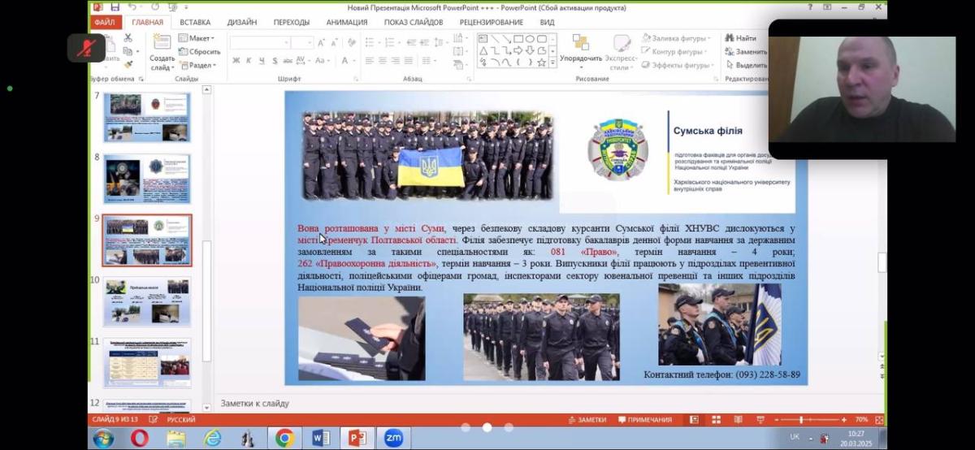Open the Заливка фигуры (Shape Fill) dropdown

[x=675, y=38]
